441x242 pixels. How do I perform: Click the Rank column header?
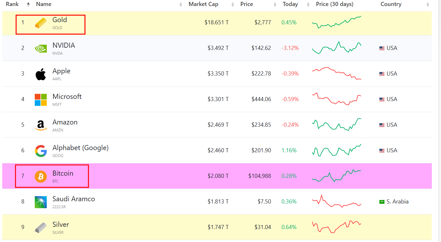(12, 4)
